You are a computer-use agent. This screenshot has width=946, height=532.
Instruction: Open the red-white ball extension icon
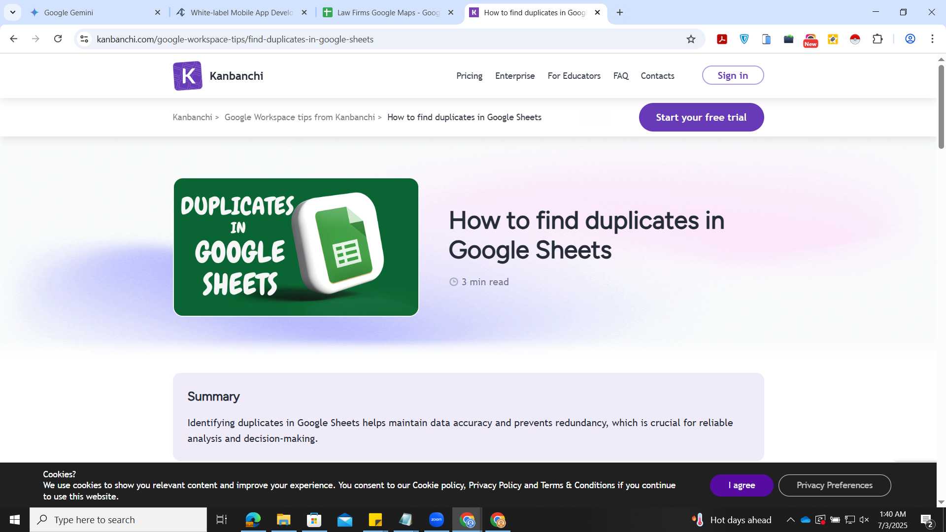tap(855, 39)
